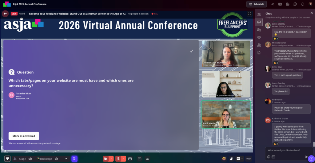Click Jenny Blair's 'This is such a good question' message

pos(287,75)
